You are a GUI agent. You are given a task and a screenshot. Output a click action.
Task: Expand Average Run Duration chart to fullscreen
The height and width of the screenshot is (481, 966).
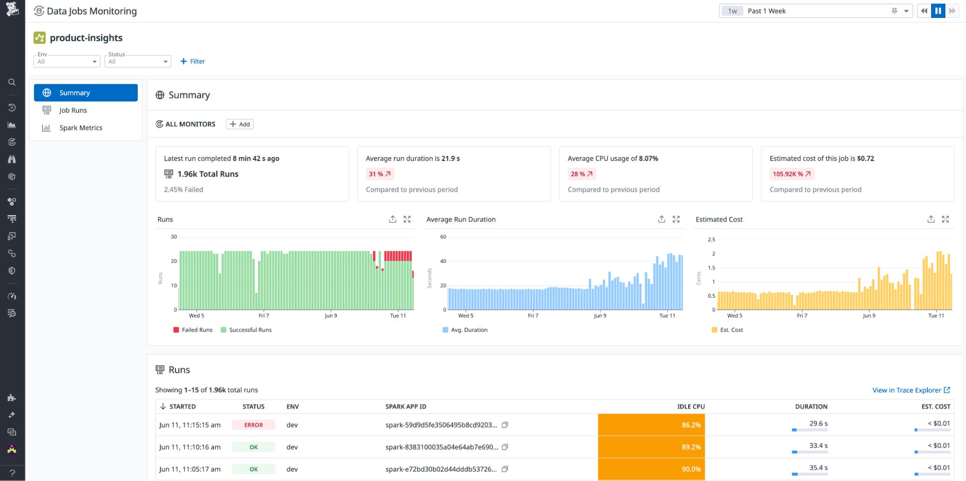676,219
